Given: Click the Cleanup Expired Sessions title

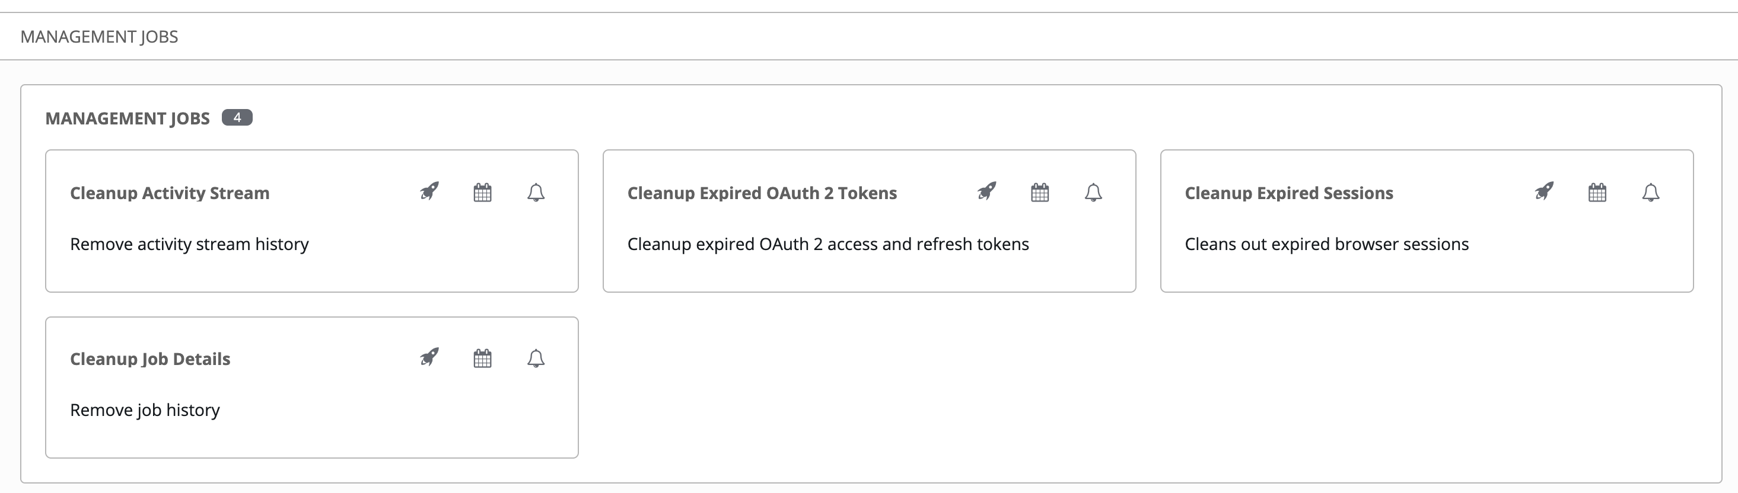Looking at the screenshot, I should point(1288,193).
